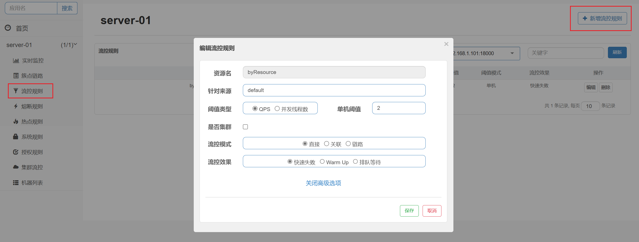Select Warm Up flow control effect

(x=322, y=161)
